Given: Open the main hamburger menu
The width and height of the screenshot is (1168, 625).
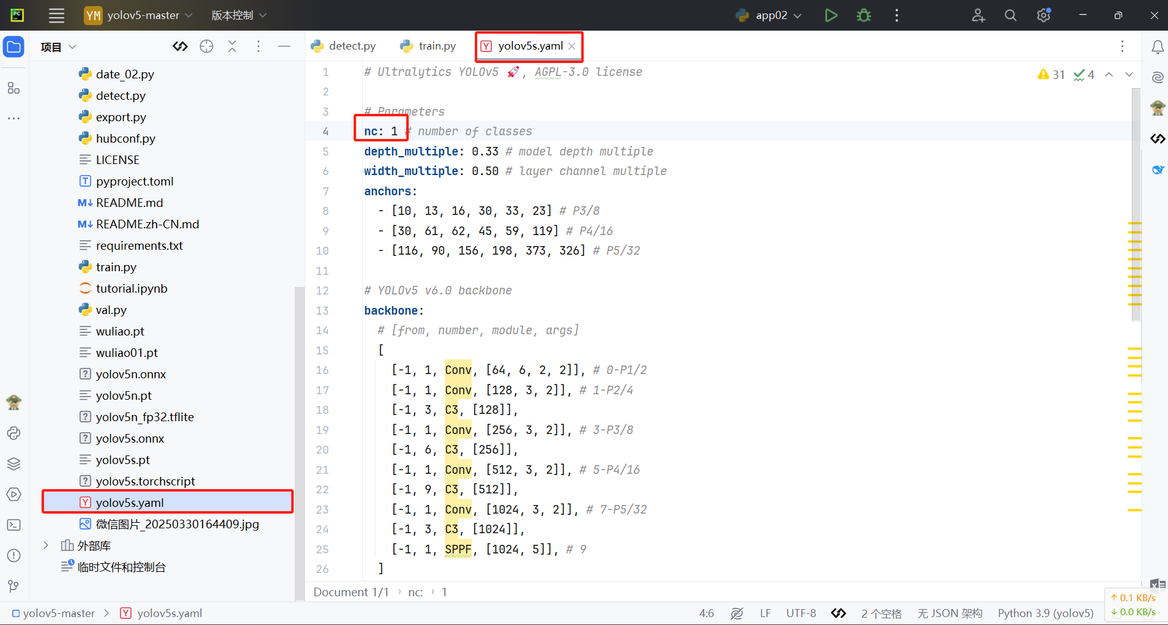Looking at the screenshot, I should pyautogui.click(x=56, y=15).
